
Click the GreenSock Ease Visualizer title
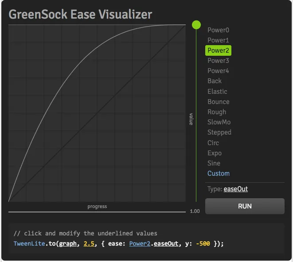point(80,14)
